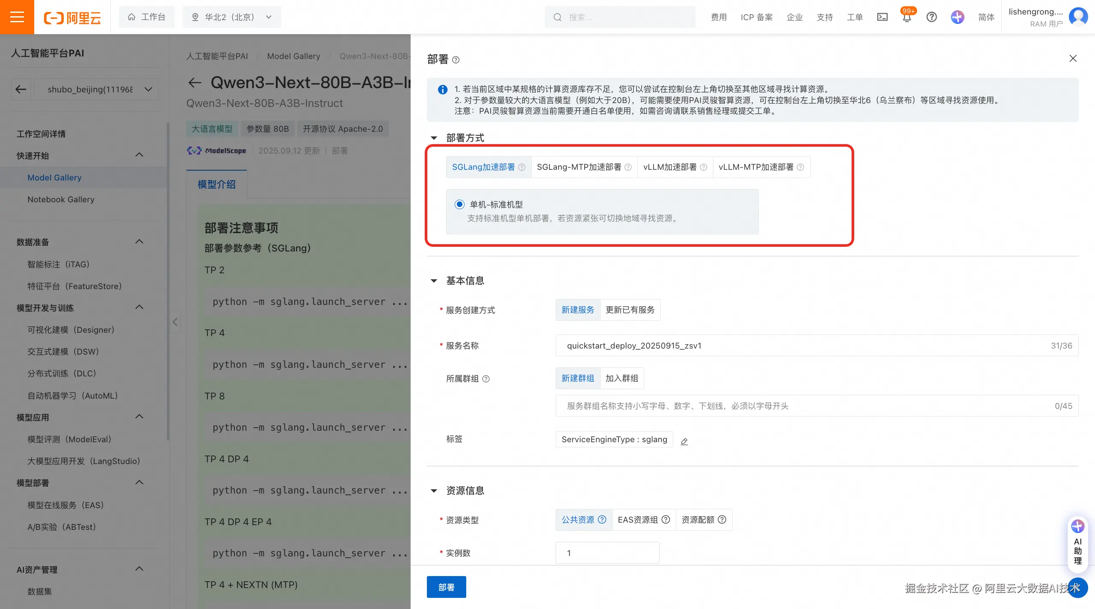The height and width of the screenshot is (609, 1095).
Task: Click help icon next to 部署 title
Action: coord(456,60)
